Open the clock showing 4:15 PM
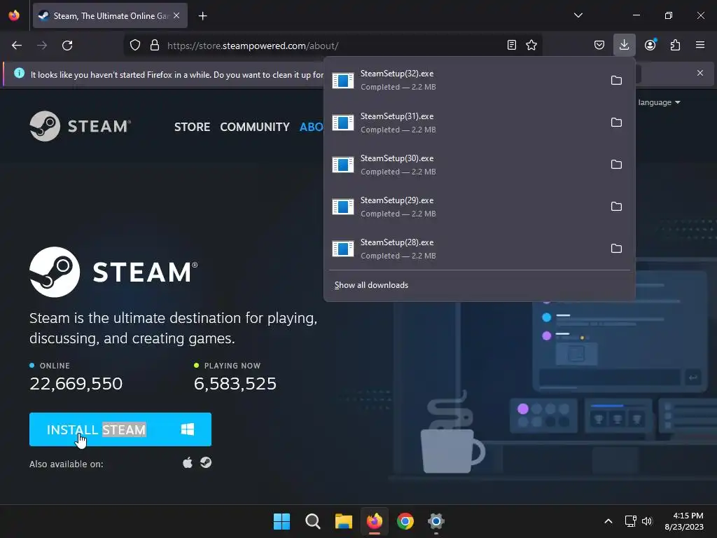The height and width of the screenshot is (538, 717). [x=684, y=521]
